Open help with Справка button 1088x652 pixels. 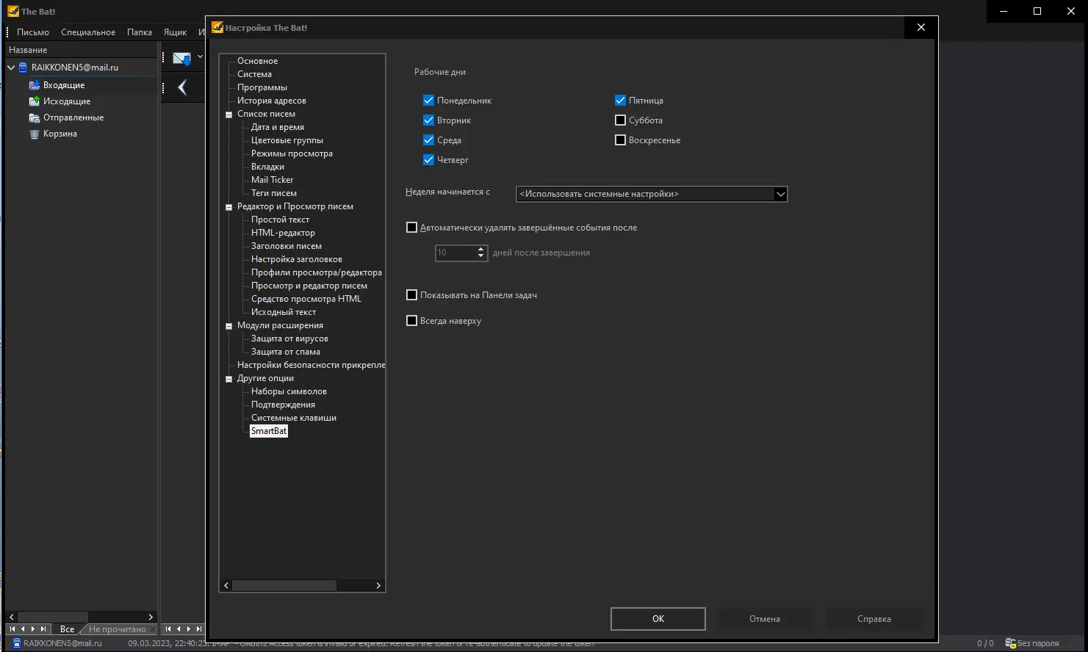[874, 619]
